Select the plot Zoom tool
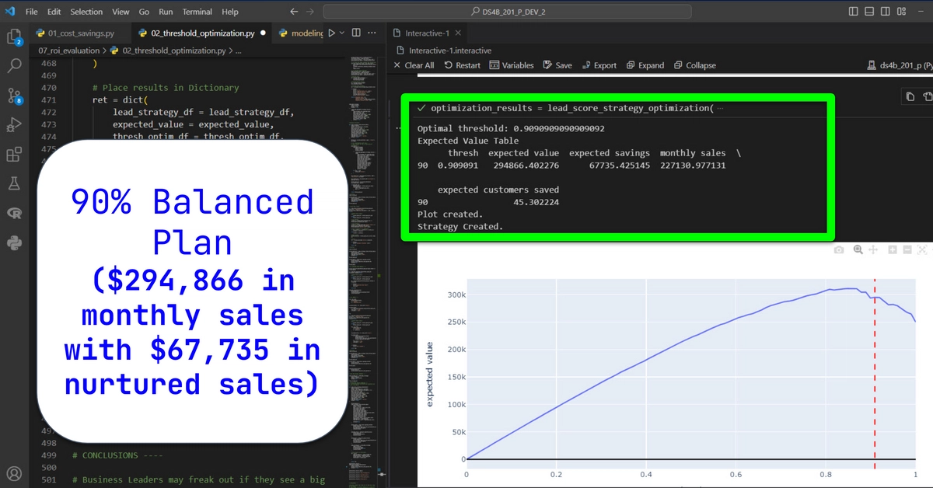The image size is (933, 488). pyautogui.click(x=858, y=249)
